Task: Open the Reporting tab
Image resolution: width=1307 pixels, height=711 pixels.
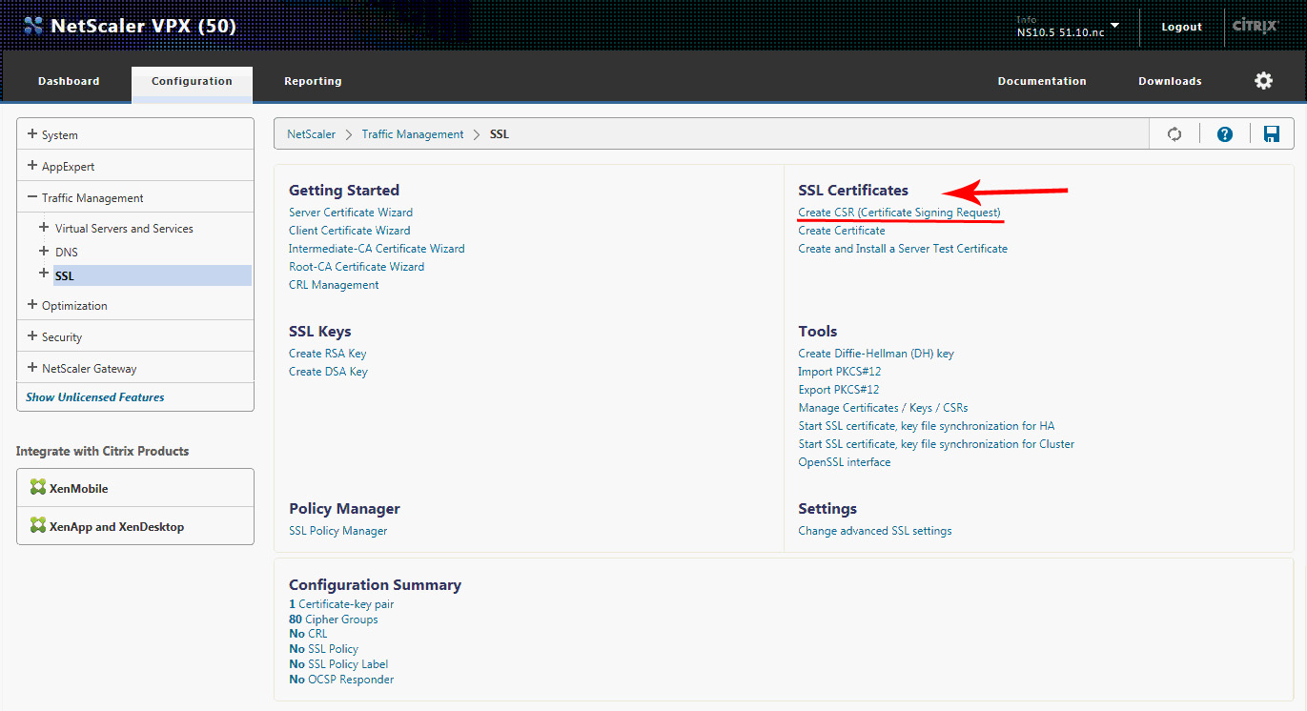Action: (x=313, y=82)
